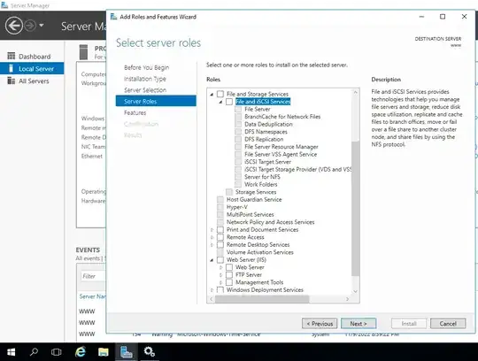This screenshot has width=478, height=361.
Task: Open the navigation history dropdown arrow
Action: [41, 26]
